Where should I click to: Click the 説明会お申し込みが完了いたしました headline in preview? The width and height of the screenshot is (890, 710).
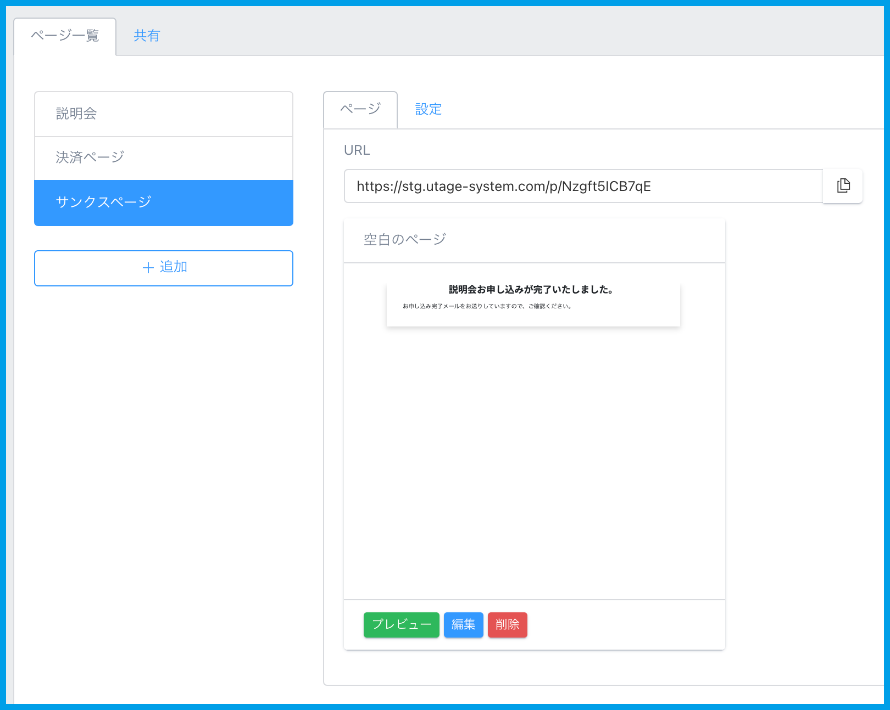pyautogui.click(x=531, y=290)
